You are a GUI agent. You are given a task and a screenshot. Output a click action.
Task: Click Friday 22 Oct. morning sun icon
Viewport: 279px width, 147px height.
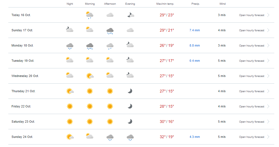[x=90, y=106]
